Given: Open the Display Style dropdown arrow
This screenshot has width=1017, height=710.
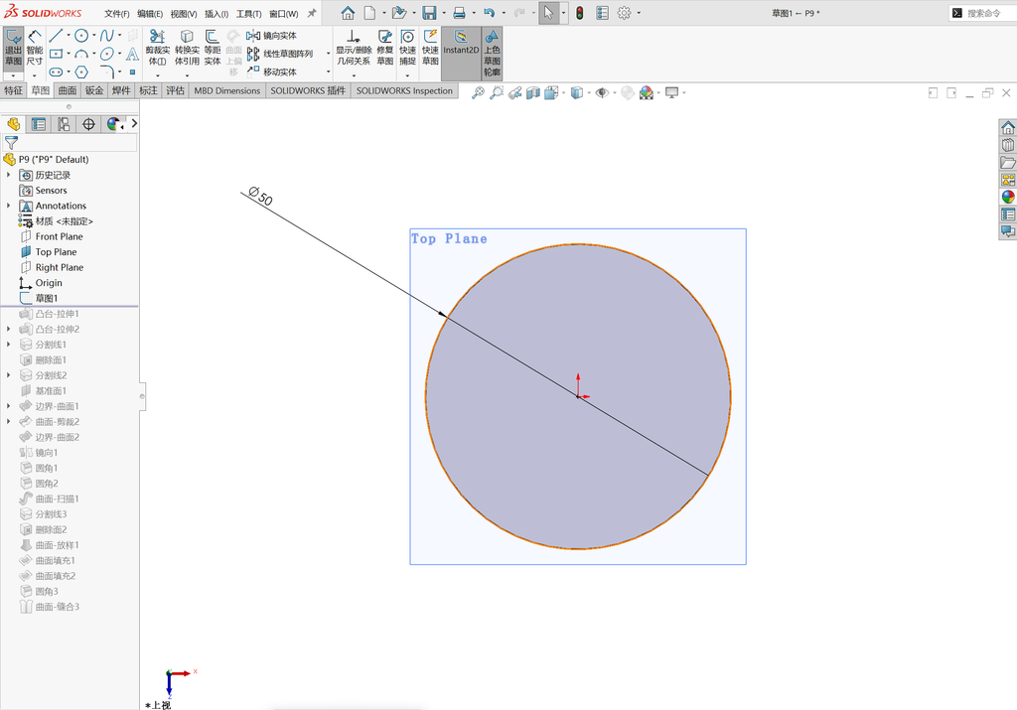Looking at the screenshot, I should pos(589,92).
